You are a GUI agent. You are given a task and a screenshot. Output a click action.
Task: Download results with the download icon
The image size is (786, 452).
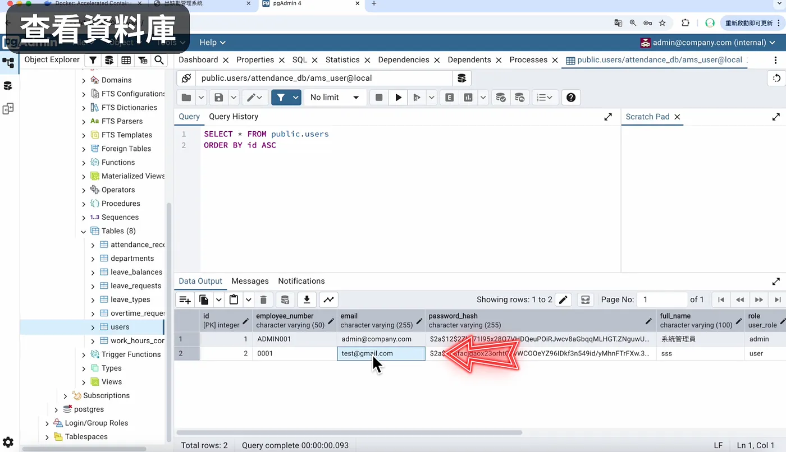point(307,300)
